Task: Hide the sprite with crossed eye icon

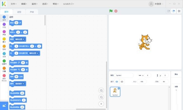Action: click(122, 82)
